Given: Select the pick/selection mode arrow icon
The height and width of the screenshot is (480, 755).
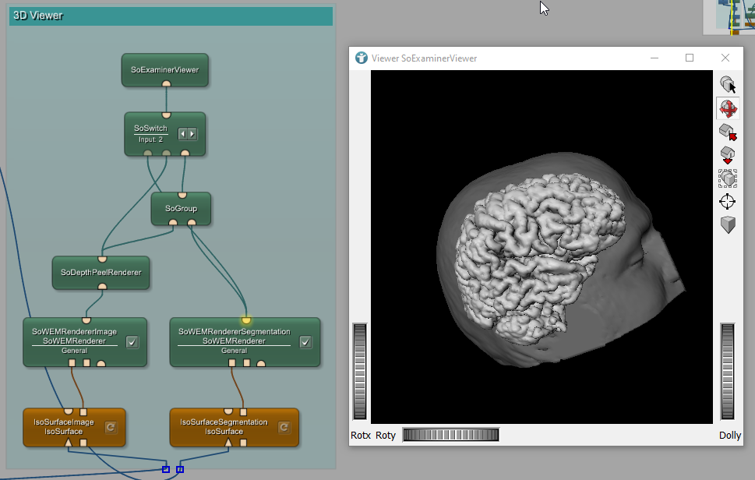Looking at the screenshot, I should tap(727, 84).
